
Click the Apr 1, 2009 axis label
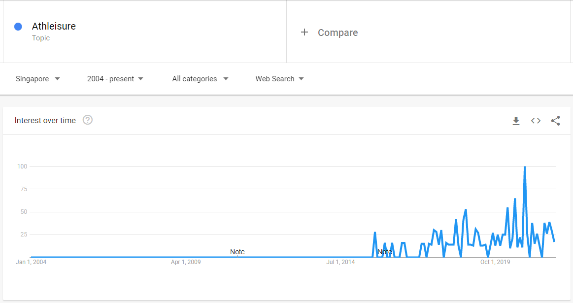click(x=186, y=262)
